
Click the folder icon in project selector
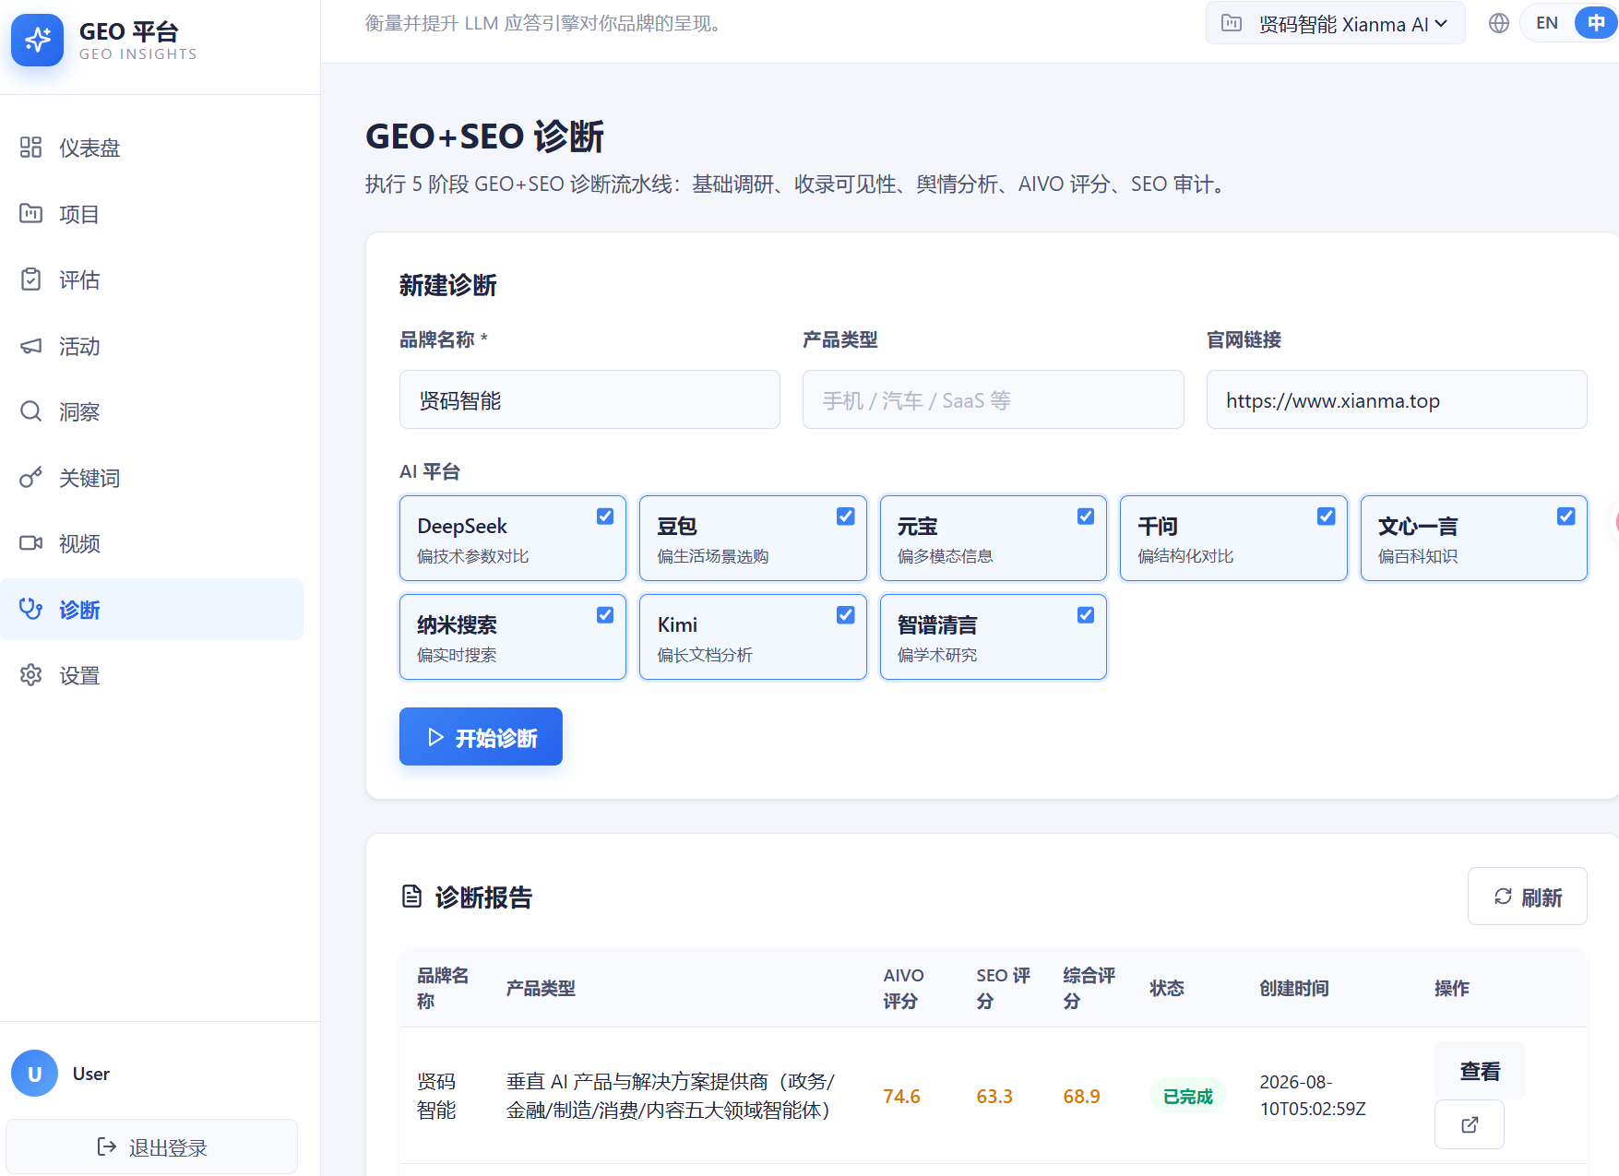coord(1232,23)
